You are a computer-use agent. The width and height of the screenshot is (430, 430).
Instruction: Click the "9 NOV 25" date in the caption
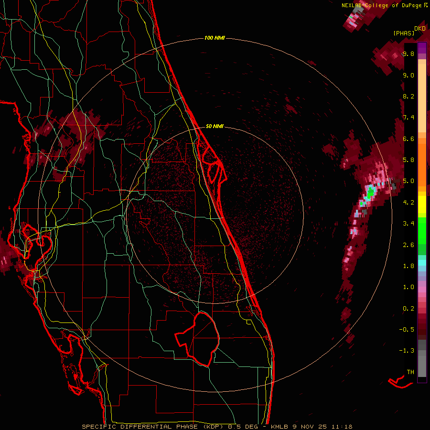pos(309,427)
